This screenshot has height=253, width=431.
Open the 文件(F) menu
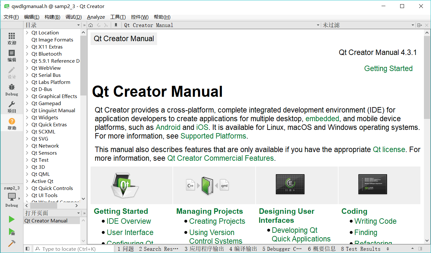(x=11, y=17)
